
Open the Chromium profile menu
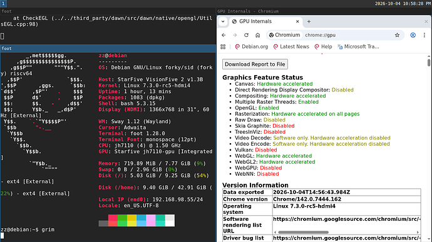coord(413,35)
